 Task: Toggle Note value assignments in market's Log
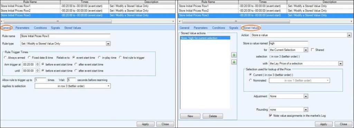(x=270, y=116)
